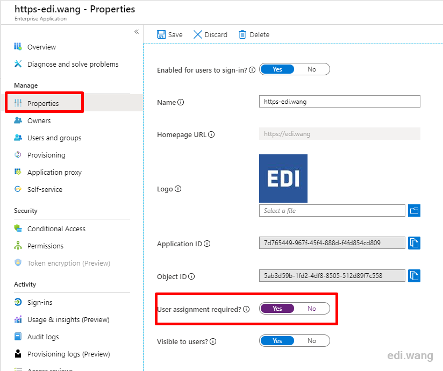Set Enabled for users to sign-in to Yes
Screen dimensions: 443x371
(277, 69)
